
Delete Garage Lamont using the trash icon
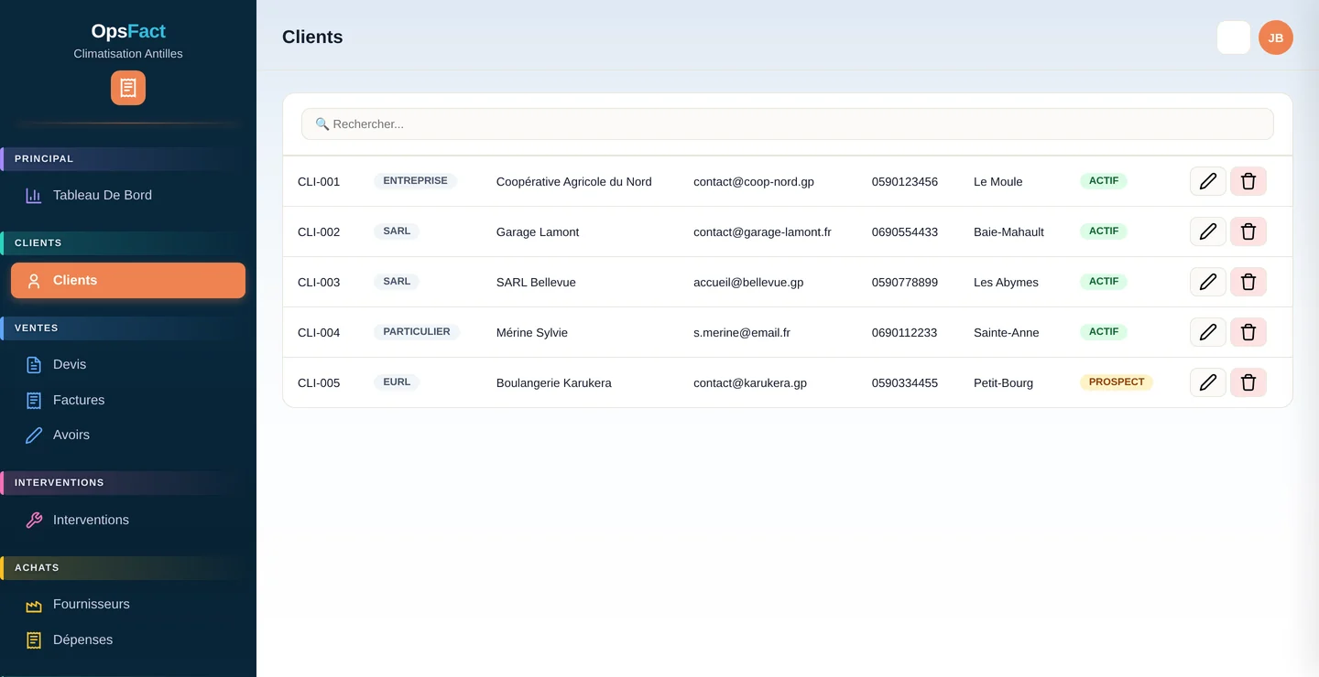tap(1248, 231)
